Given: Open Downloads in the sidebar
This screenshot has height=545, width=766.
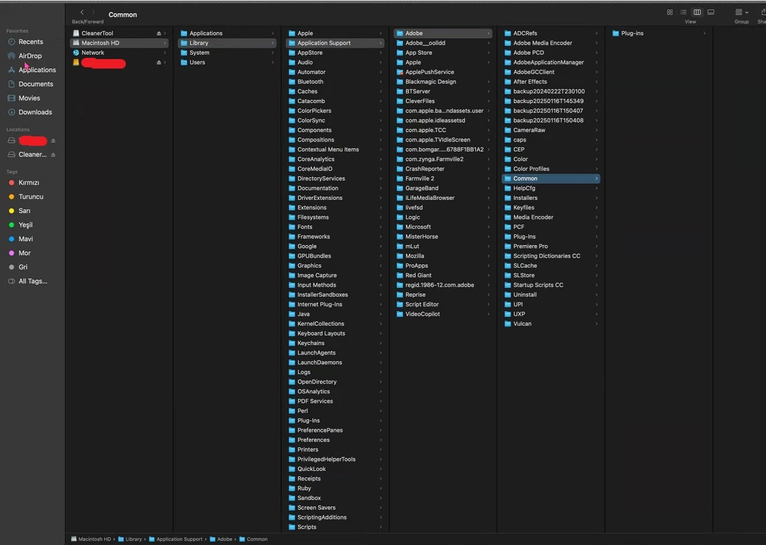Looking at the screenshot, I should tap(35, 112).
